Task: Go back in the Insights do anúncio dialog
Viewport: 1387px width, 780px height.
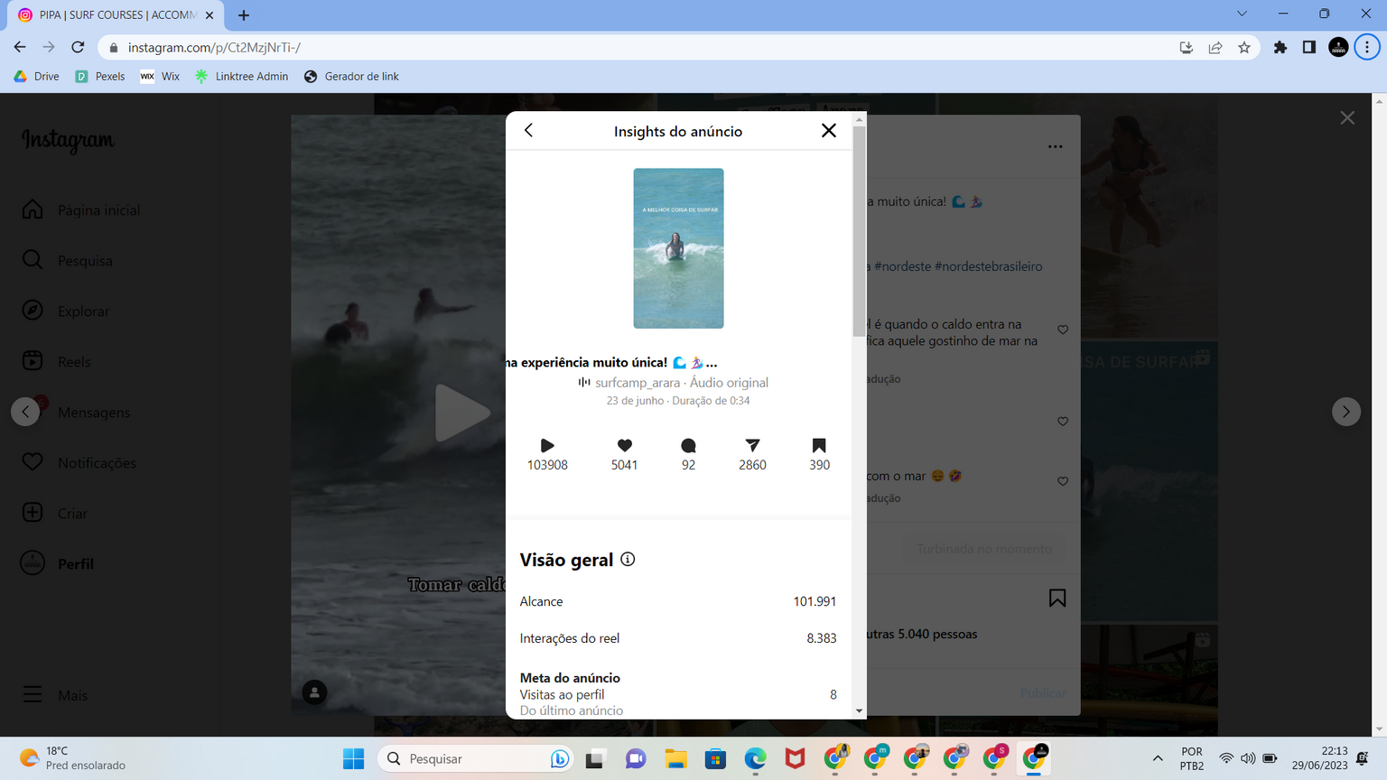Action: [x=529, y=131]
